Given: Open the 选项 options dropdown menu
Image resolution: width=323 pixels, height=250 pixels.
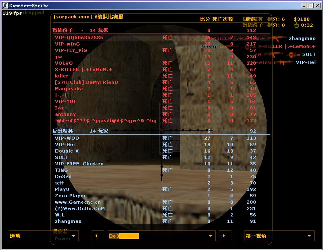Looking at the screenshot, I should click(x=44, y=236).
